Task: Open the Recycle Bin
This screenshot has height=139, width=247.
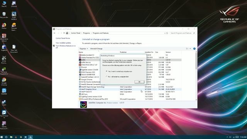Action: click(4, 15)
